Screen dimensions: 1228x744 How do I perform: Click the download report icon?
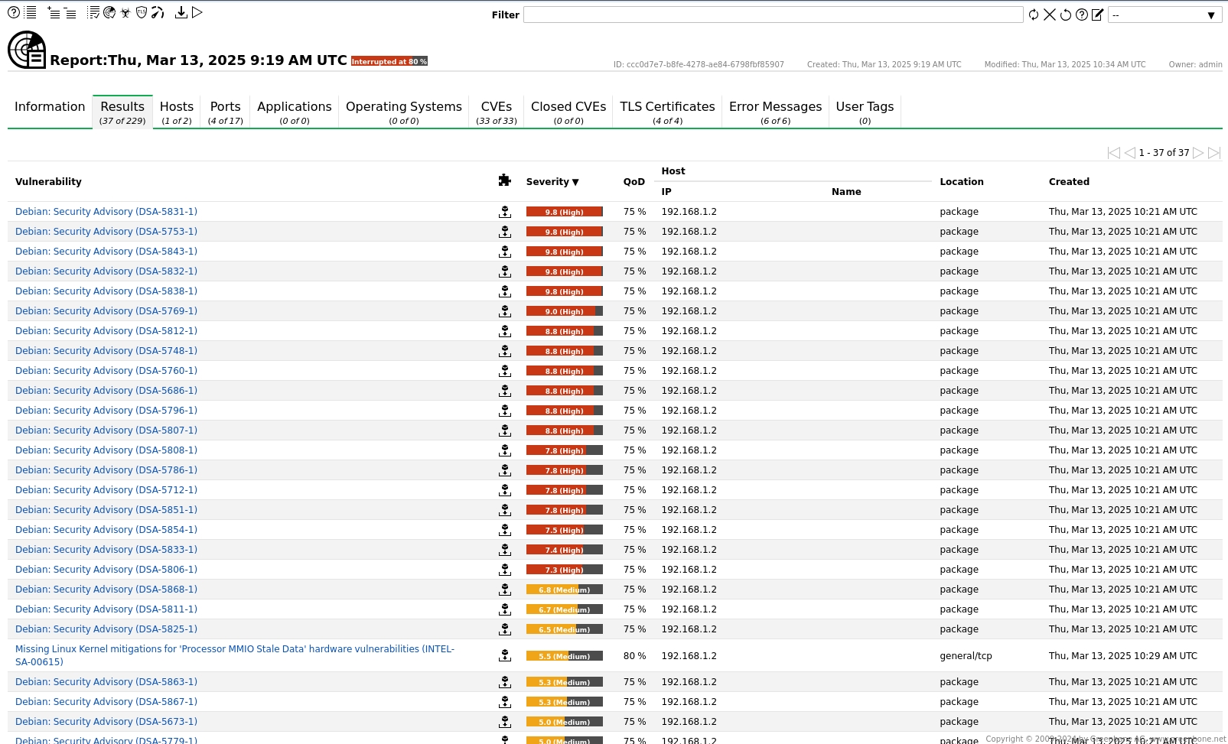(181, 12)
